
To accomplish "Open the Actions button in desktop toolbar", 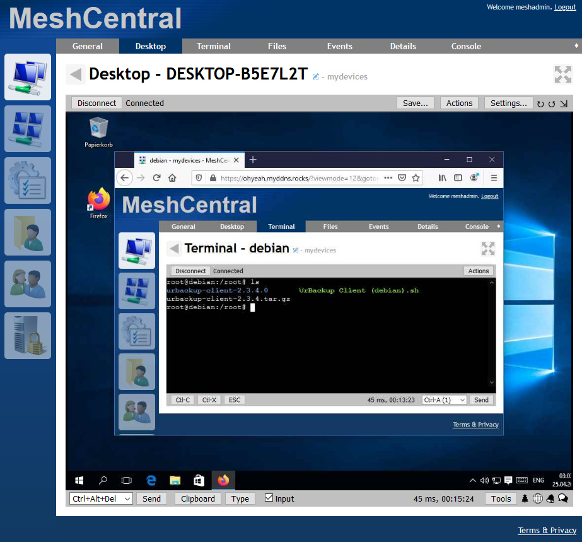I will click(459, 103).
